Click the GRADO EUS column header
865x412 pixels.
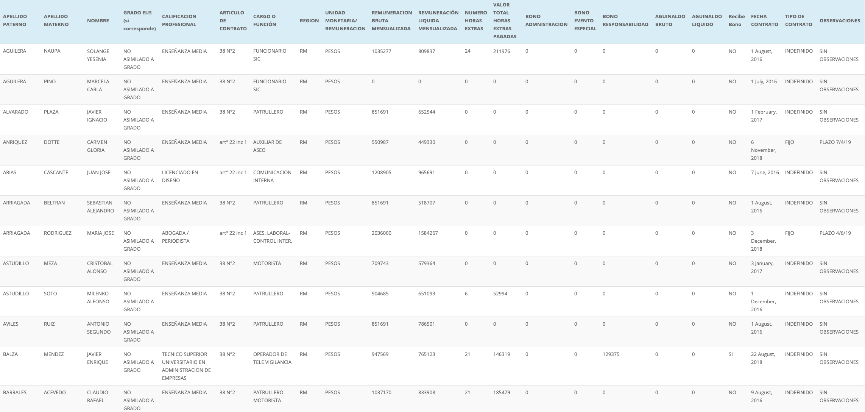click(140, 20)
